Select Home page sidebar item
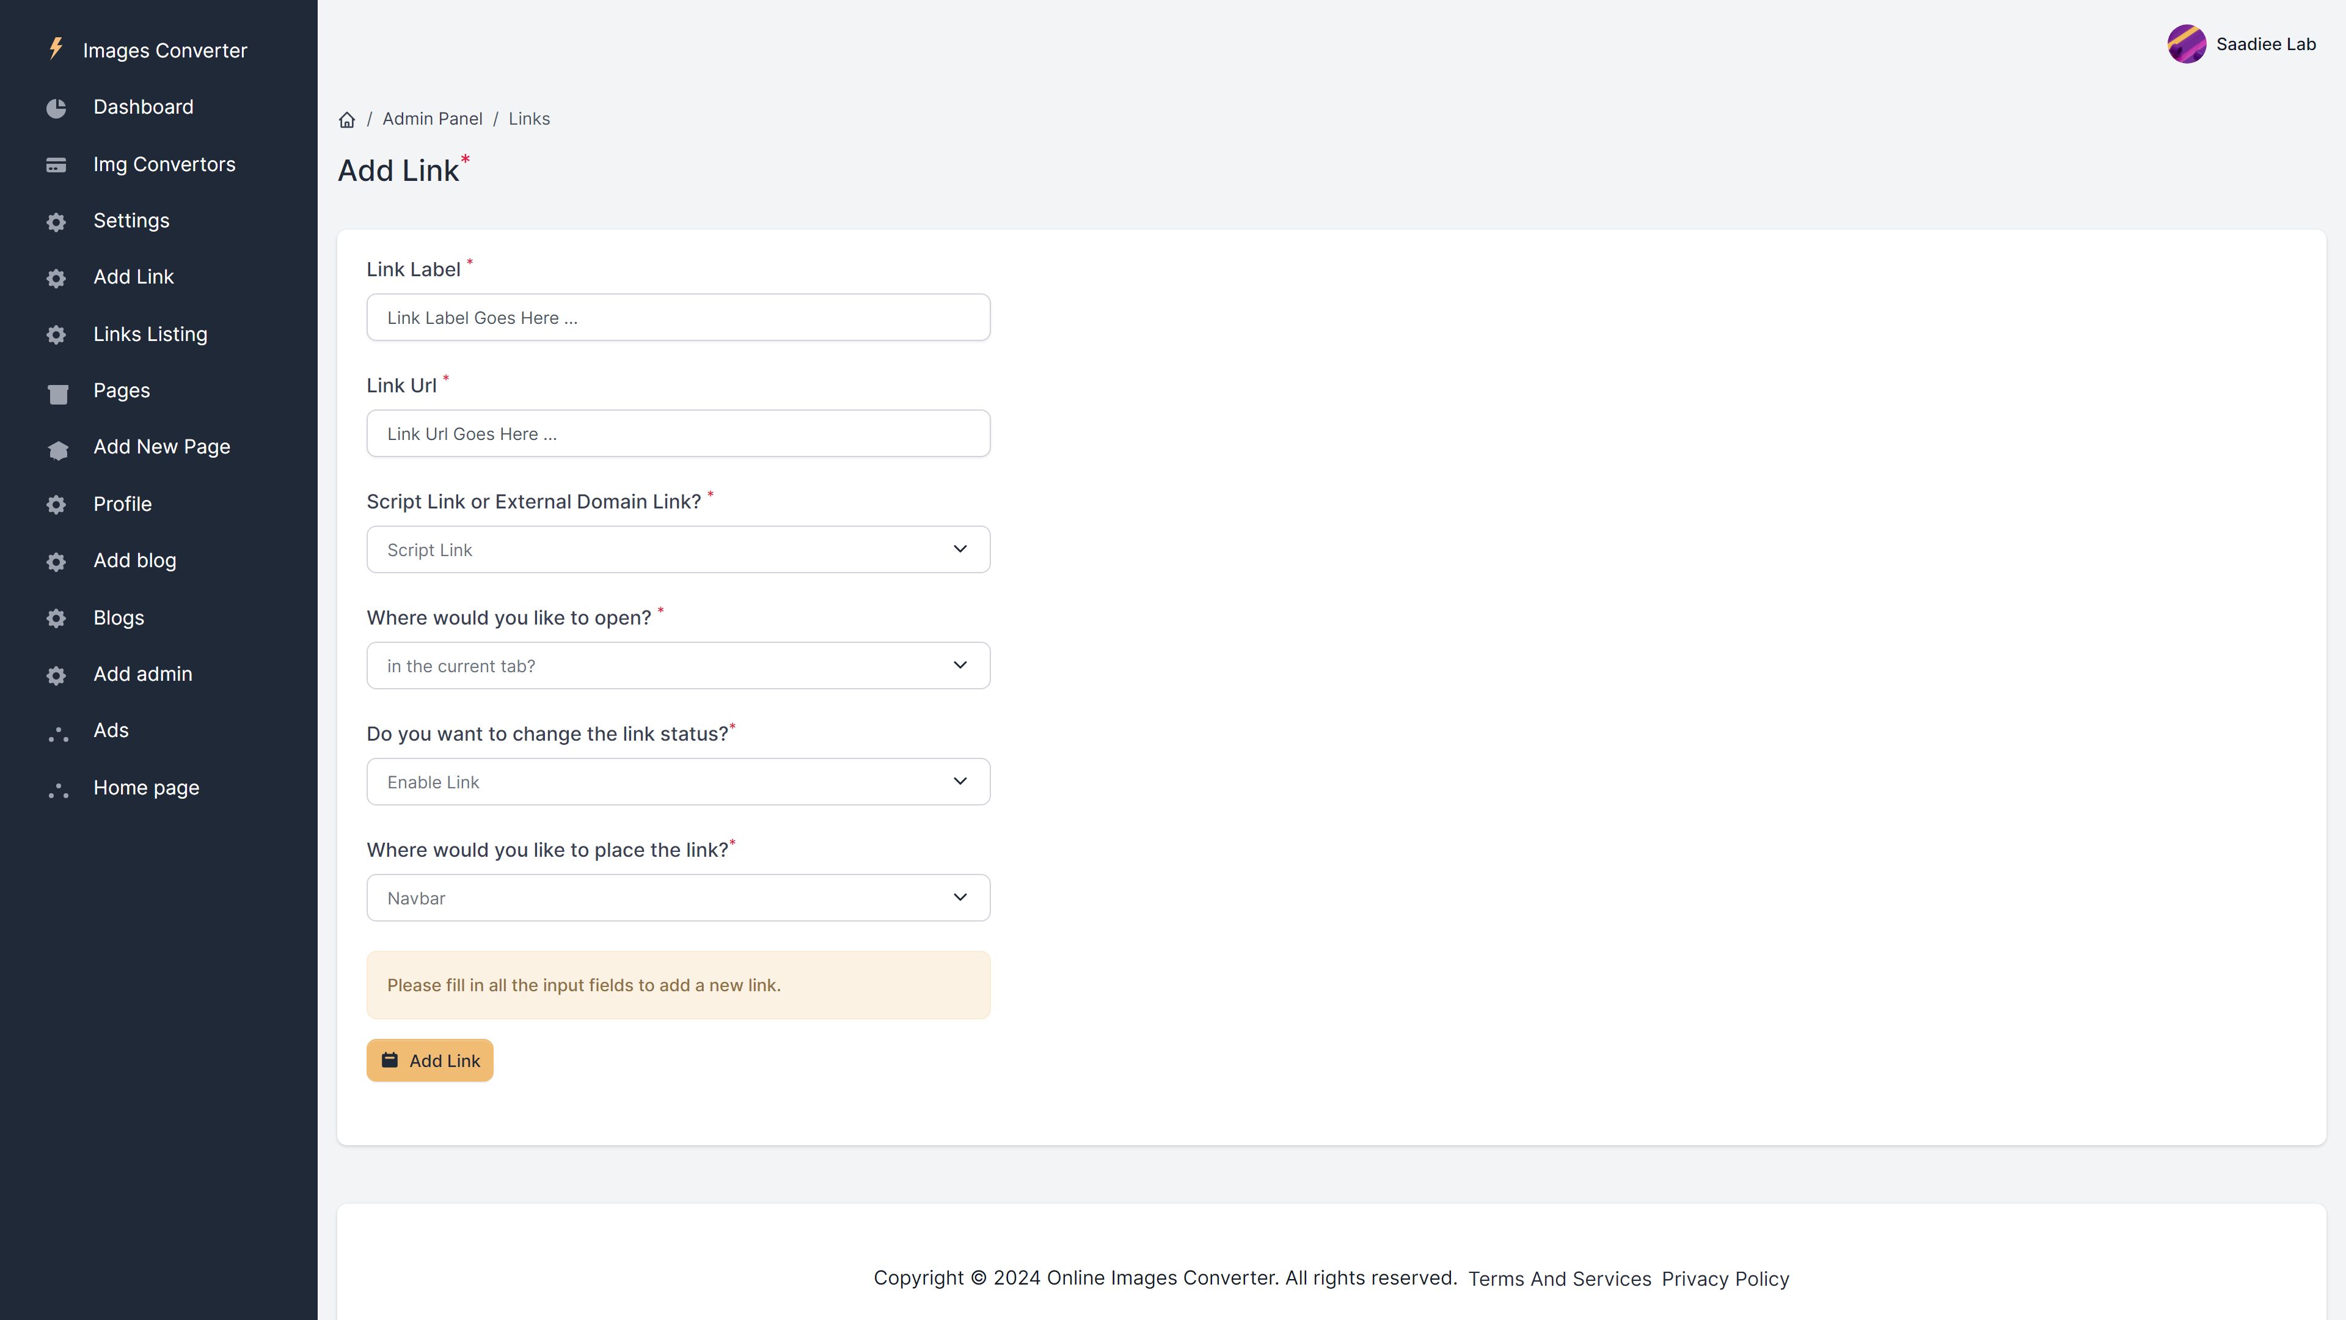 tap(146, 788)
